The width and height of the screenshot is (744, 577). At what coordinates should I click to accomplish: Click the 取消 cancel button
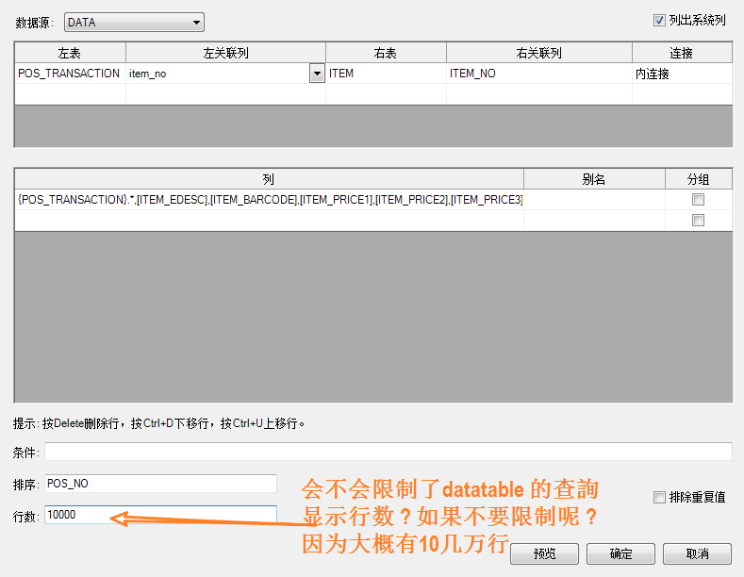tap(698, 553)
